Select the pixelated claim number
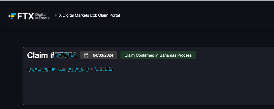The height and width of the screenshot is (109, 274). [66, 55]
